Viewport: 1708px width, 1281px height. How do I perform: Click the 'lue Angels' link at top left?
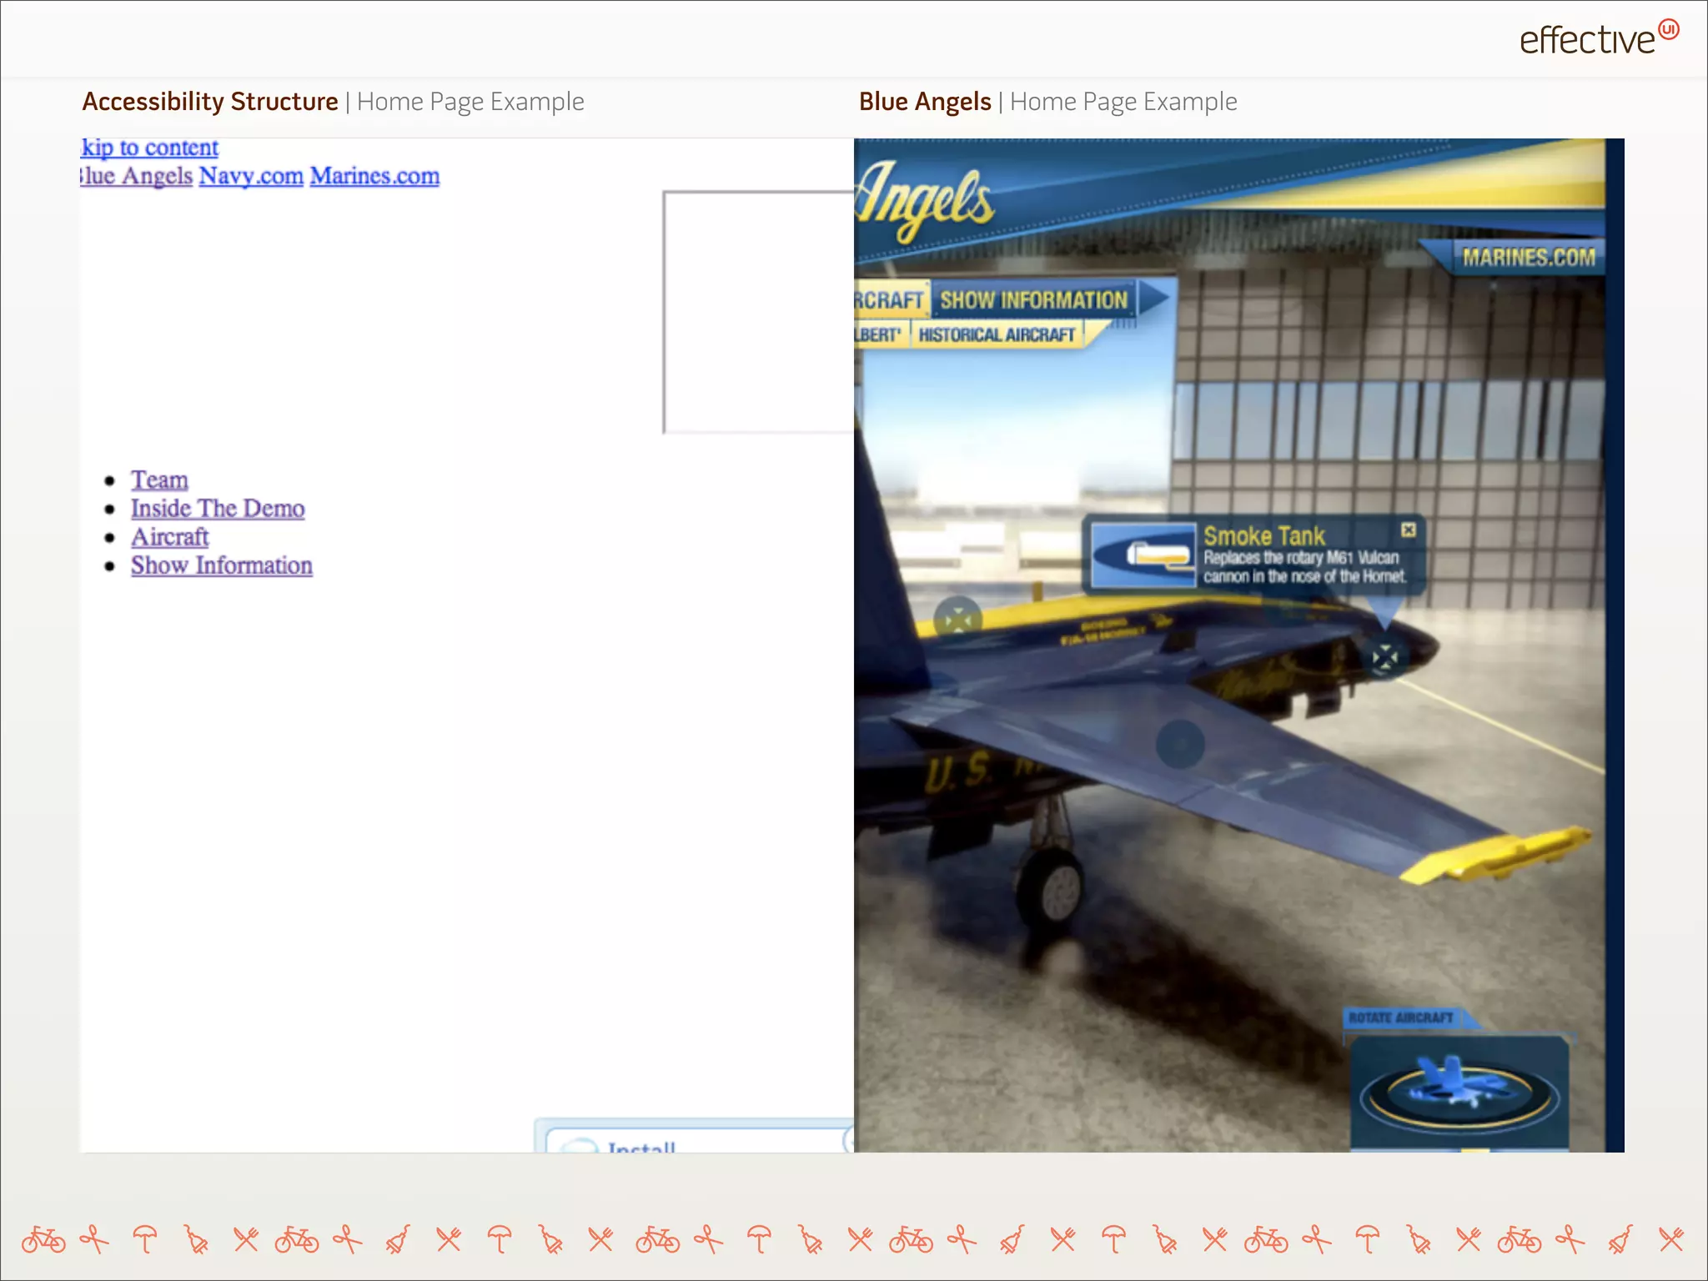137,176
